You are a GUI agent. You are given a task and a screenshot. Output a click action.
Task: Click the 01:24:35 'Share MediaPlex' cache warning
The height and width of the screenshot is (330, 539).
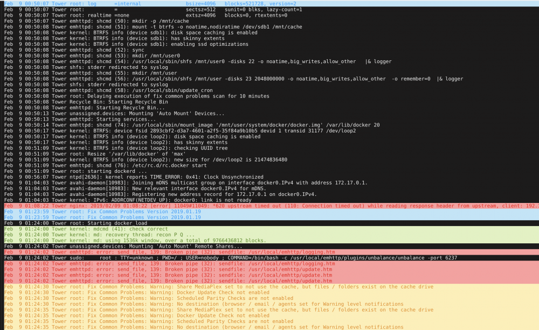219,310
